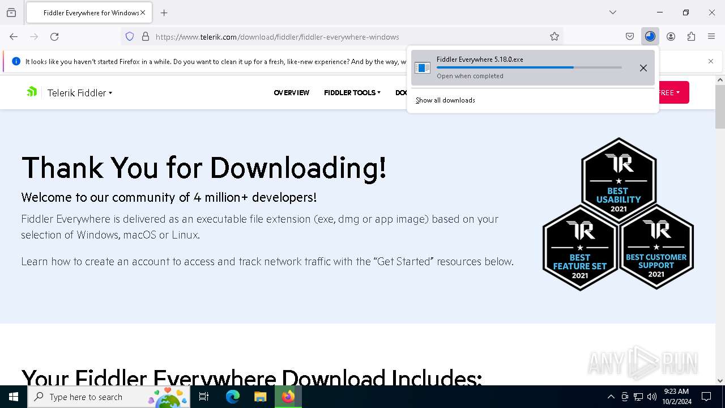725x408 pixels.
Task: Open the Firefox application menu
Action: (x=711, y=36)
